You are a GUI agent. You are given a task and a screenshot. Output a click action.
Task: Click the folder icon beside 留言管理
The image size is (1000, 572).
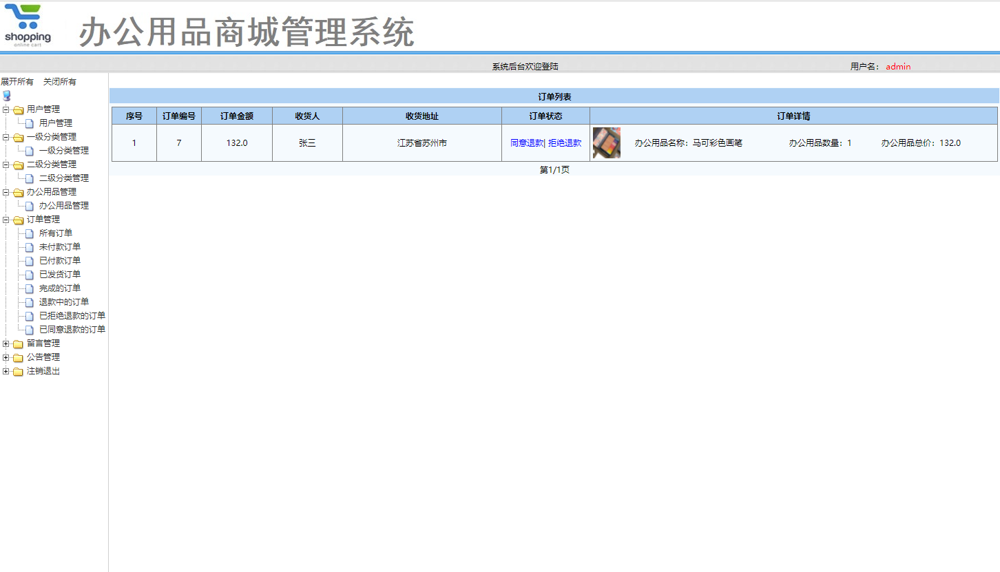coord(17,343)
